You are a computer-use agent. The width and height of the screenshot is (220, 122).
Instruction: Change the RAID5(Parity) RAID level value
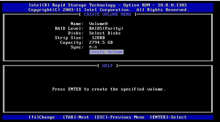pyautogui.click(x=106, y=29)
